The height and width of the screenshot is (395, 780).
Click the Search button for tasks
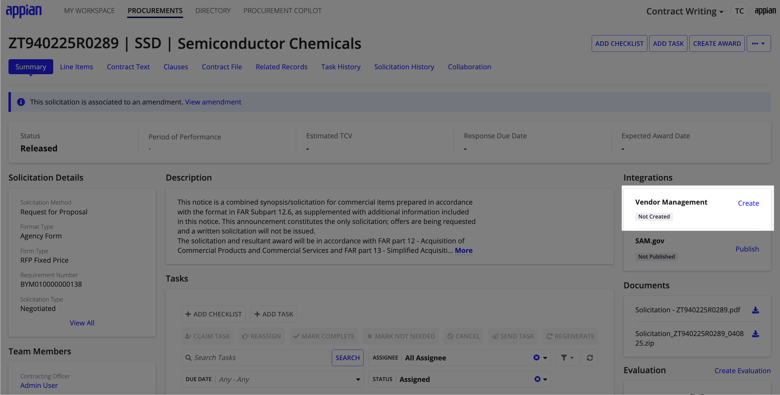click(x=347, y=358)
